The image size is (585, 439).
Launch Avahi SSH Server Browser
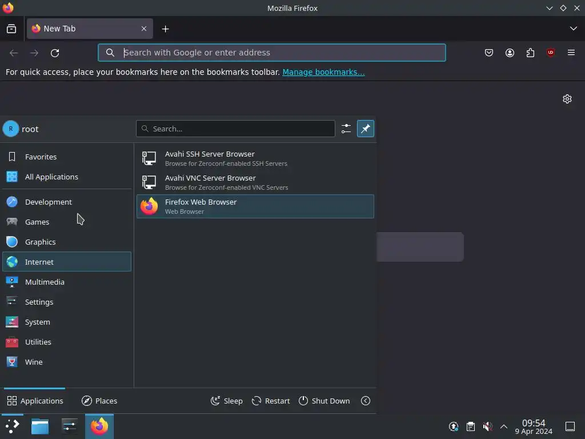[255, 158]
